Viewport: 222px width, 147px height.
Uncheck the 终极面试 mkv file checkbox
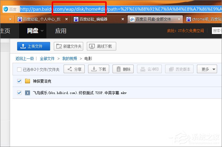(19, 93)
